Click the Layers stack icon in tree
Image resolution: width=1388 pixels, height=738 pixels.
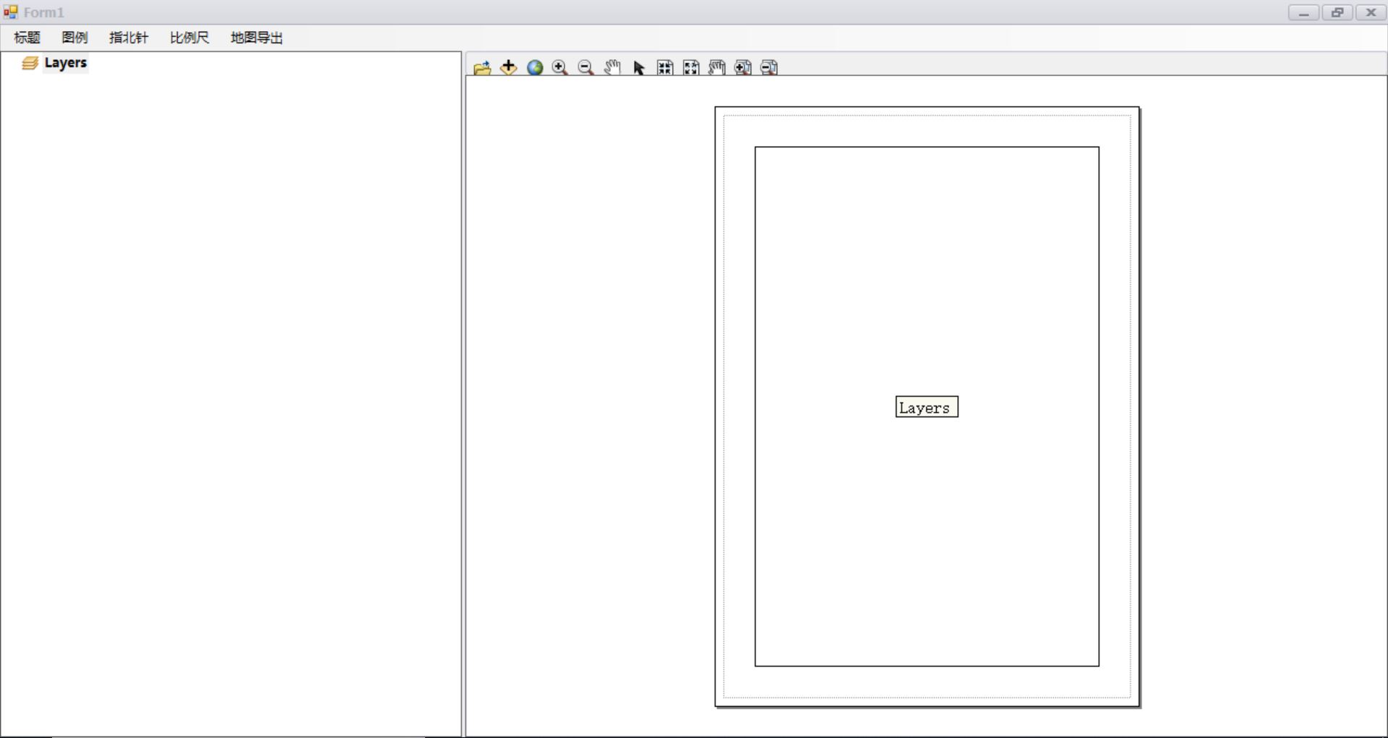30,64
